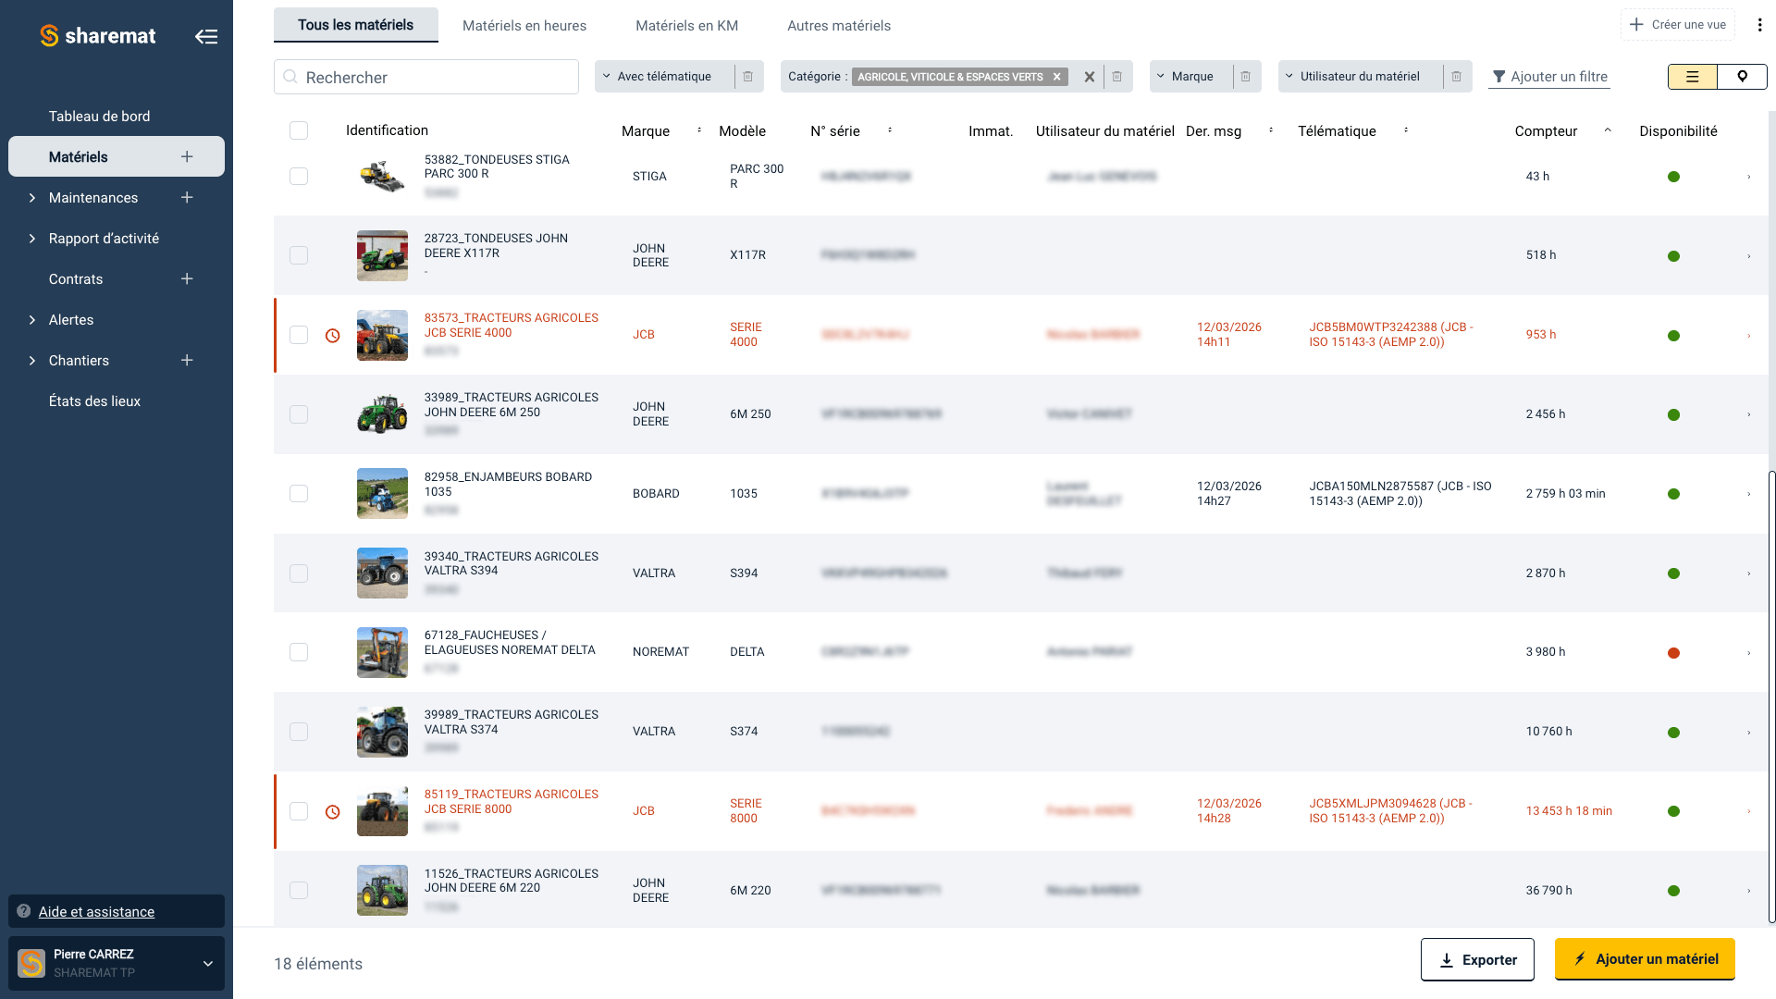Select the list view icon

click(1692, 77)
